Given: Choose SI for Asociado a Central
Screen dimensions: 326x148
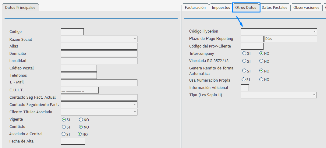Looking at the screenshot, I should click(x=63, y=134).
